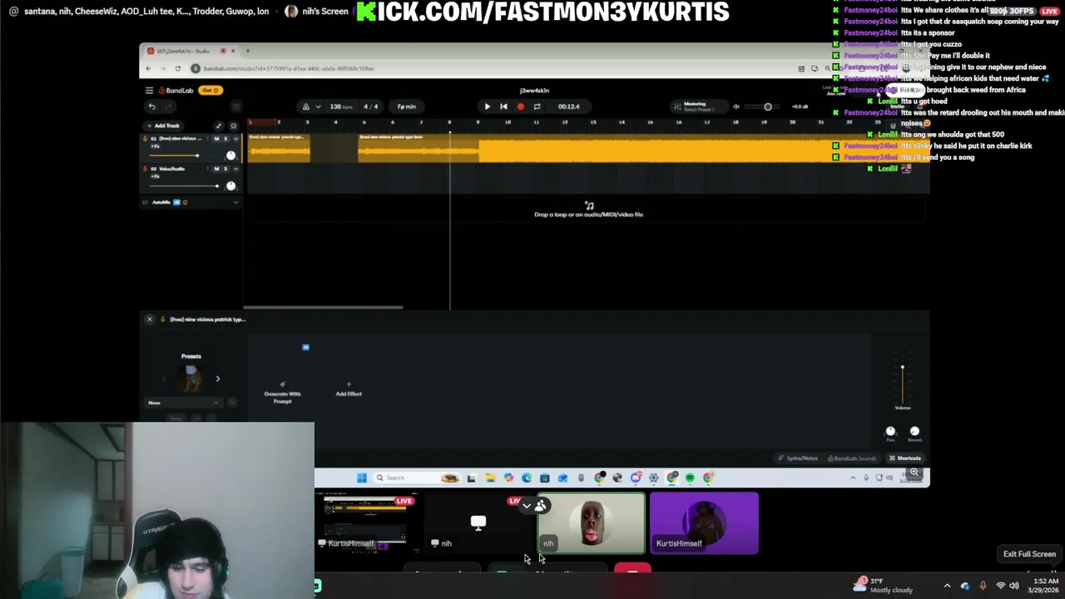Collapse the participants strip chevron
The height and width of the screenshot is (599, 1065).
tap(527, 506)
